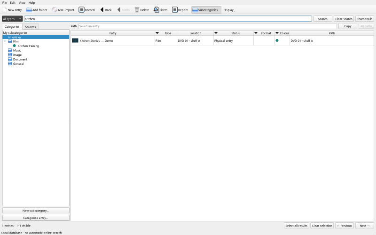Open the Type column filter arrow
This screenshot has width=376, height=235.
[157, 33]
